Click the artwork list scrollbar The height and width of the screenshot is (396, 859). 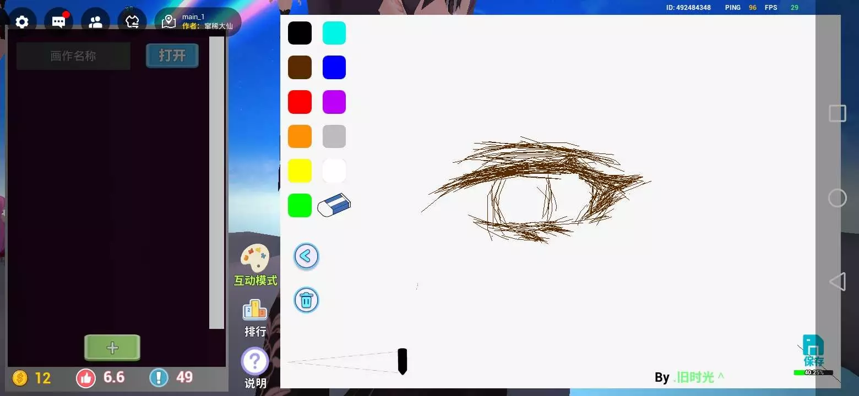tap(216, 182)
